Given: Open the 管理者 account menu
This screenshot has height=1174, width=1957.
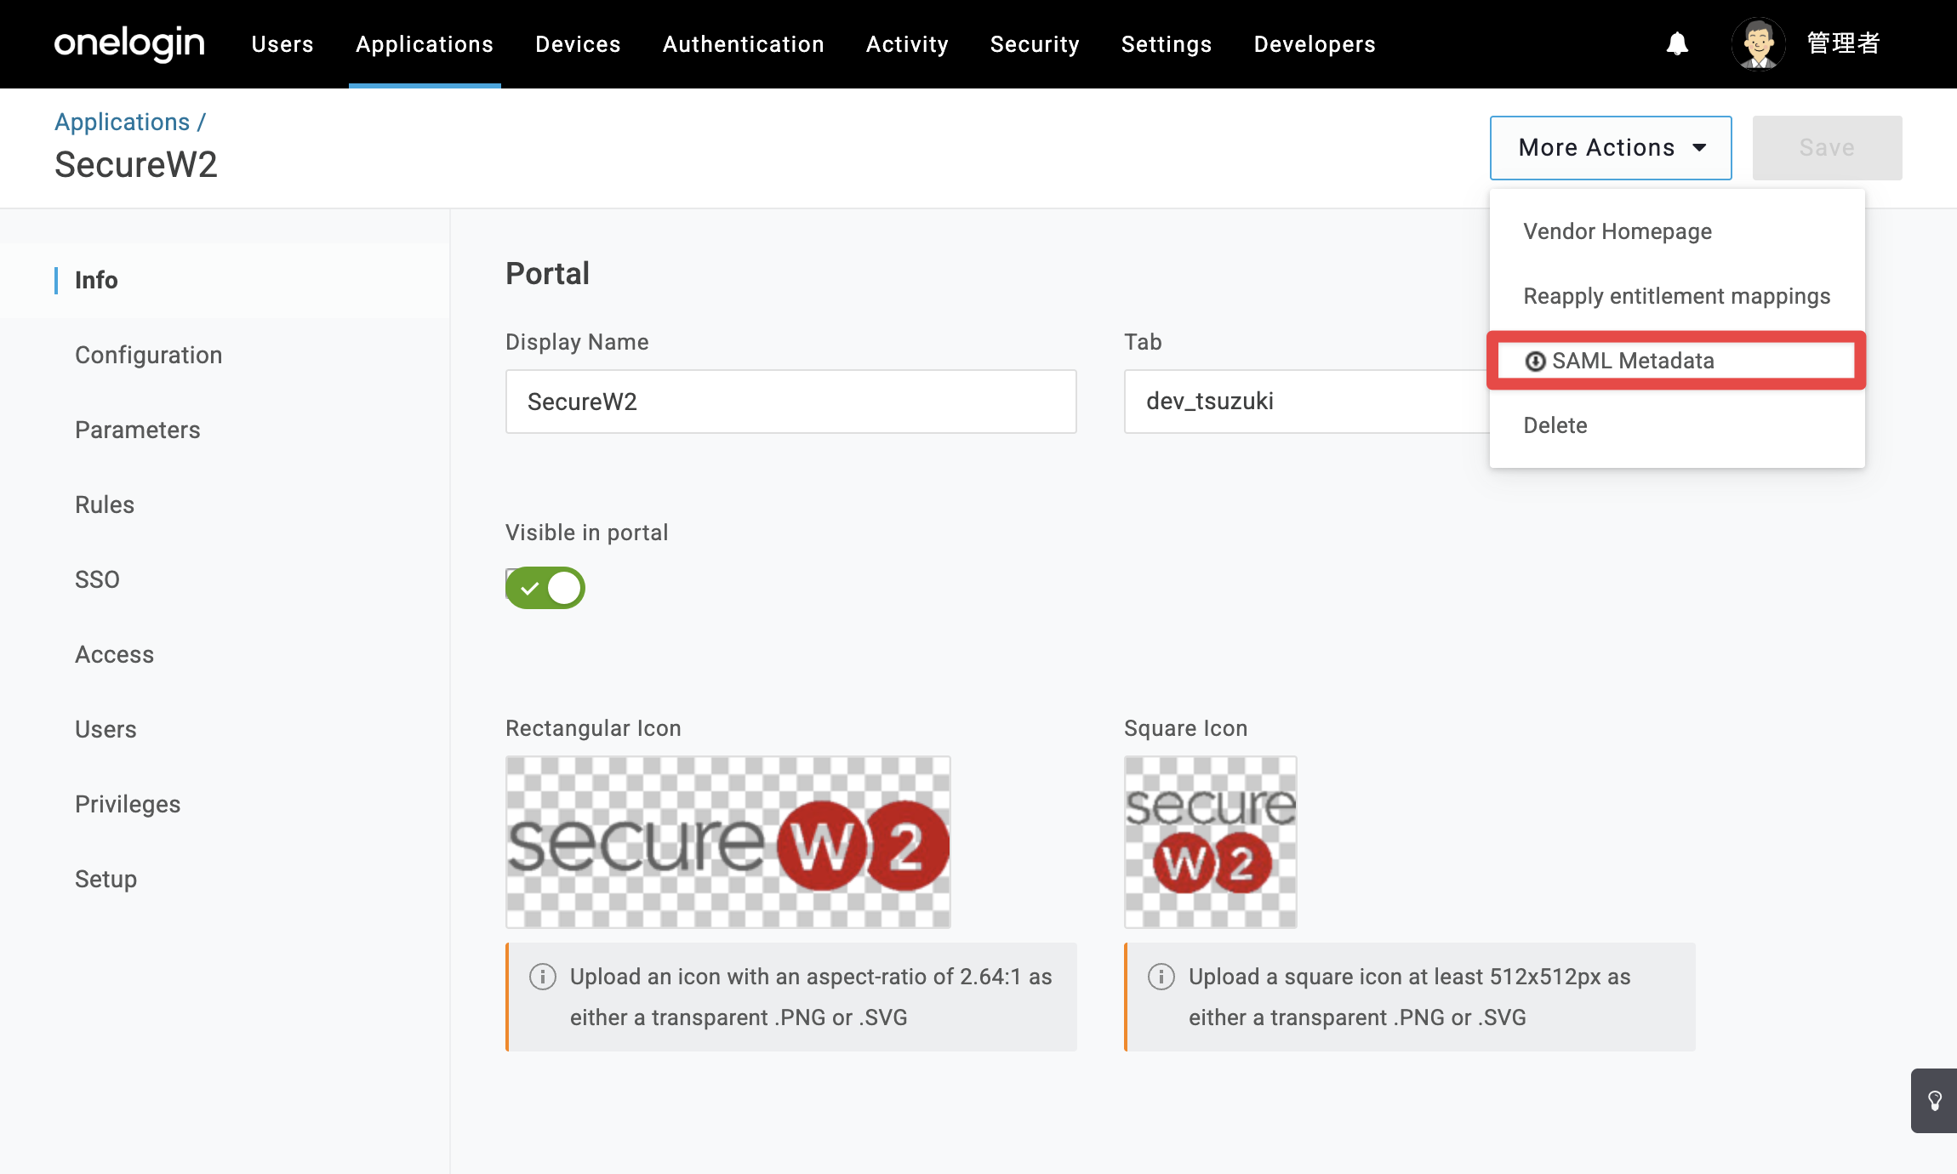Looking at the screenshot, I should pyautogui.click(x=1844, y=43).
